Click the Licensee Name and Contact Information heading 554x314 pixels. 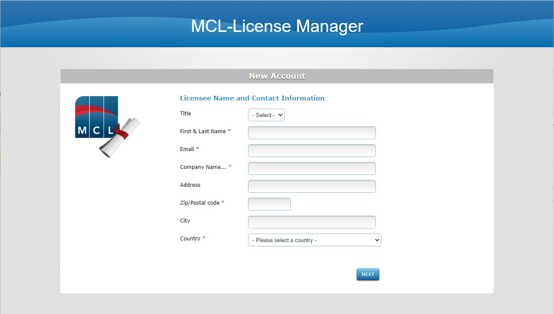click(252, 98)
